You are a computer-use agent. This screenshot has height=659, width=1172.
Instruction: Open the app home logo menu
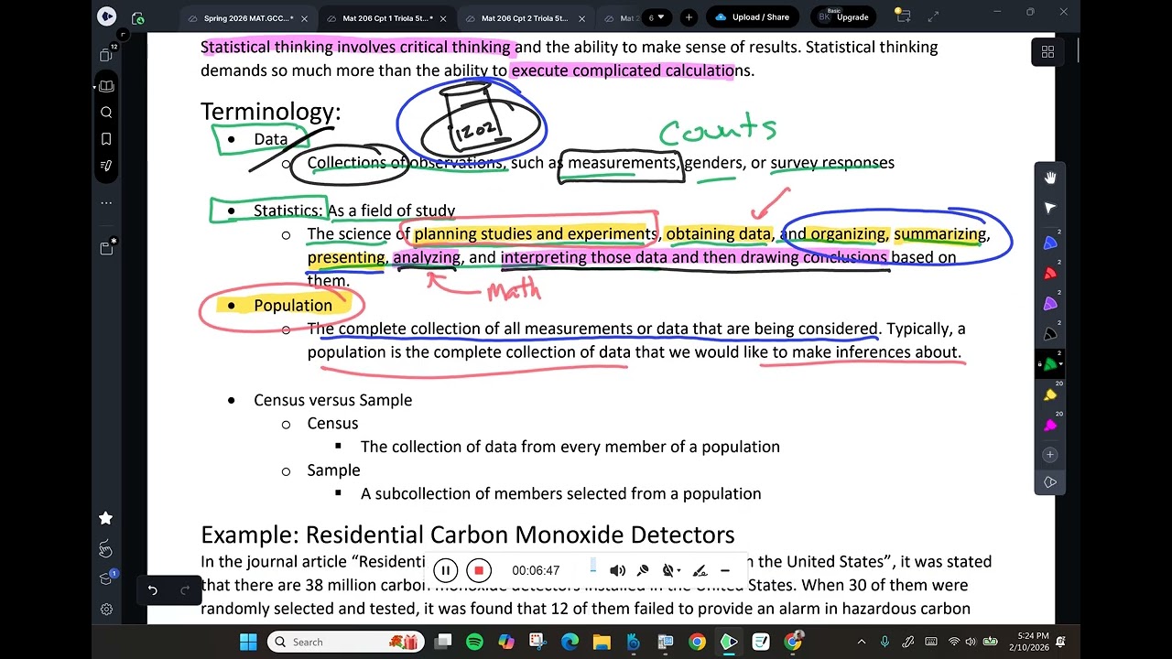coord(107,16)
